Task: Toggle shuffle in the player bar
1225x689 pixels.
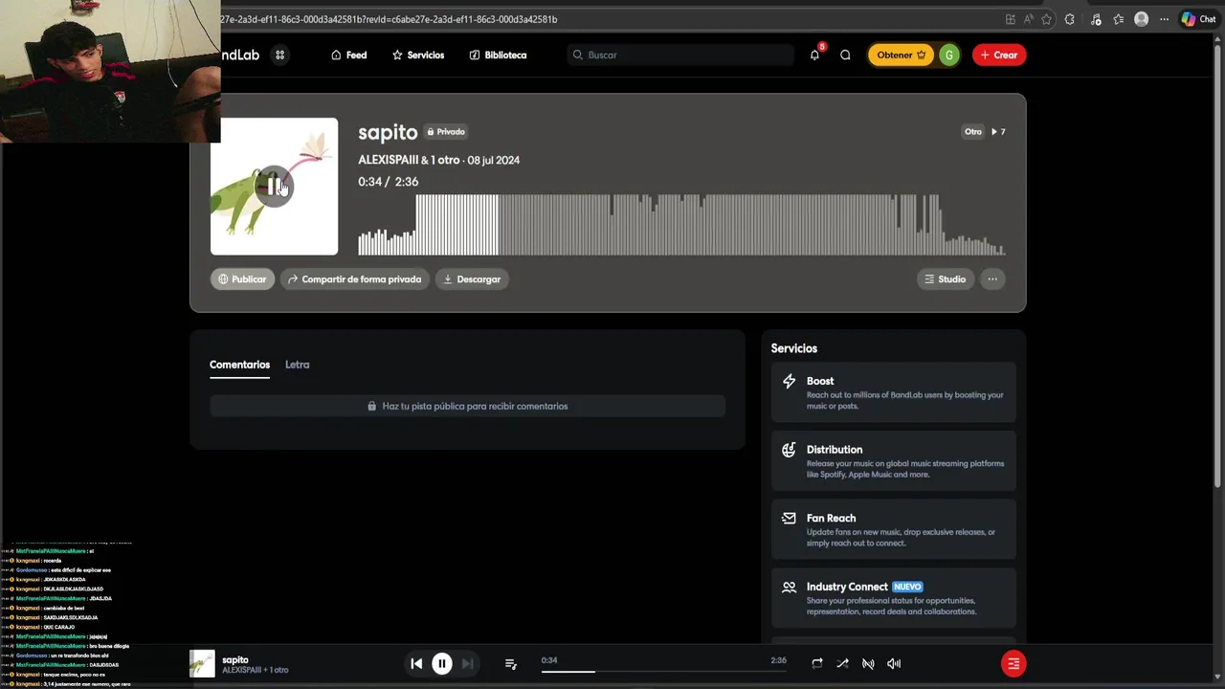Action: click(842, 663)
